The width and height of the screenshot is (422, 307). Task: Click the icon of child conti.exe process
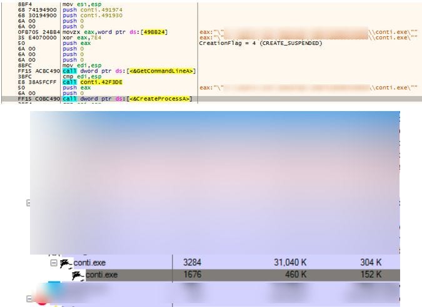79,276
